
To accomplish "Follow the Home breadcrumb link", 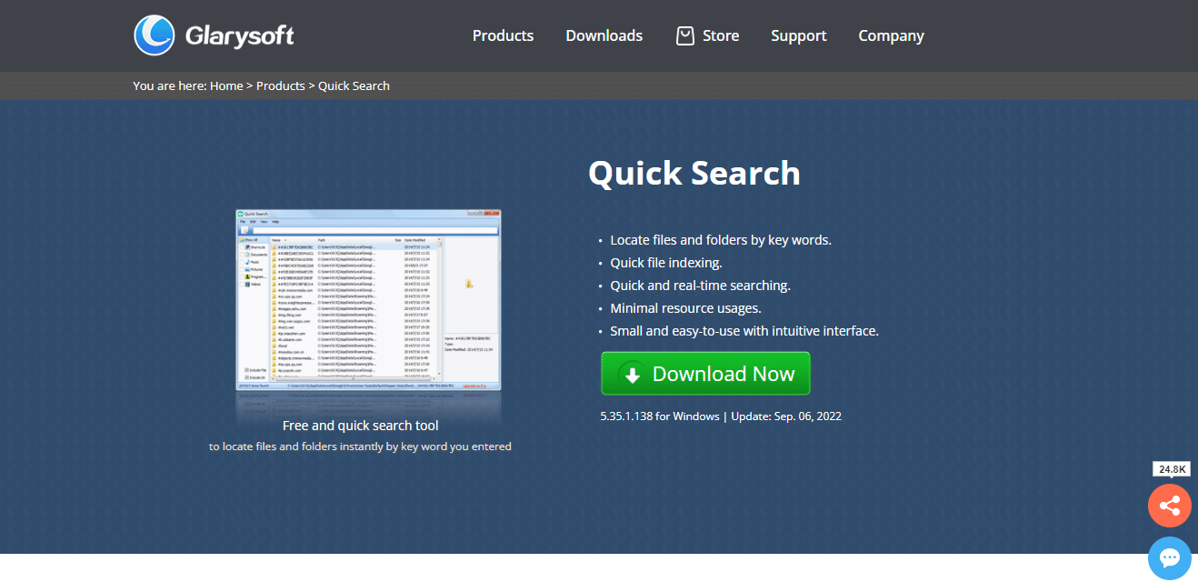I will [226, 85].
